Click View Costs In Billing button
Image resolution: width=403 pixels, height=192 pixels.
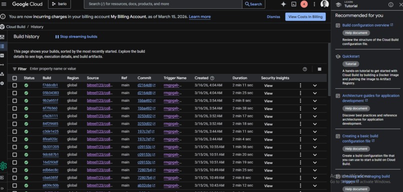[305, 16]
